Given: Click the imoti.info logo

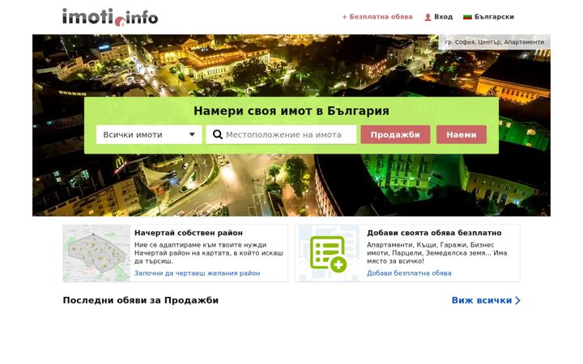Looking at the screenshot, I should (110, 17).
